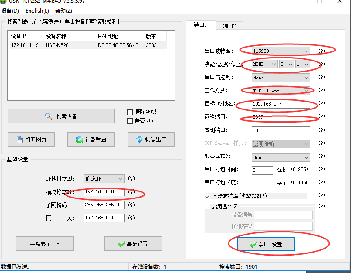351x273 pixels.
Task: Click the 模块静态IP address field
Action: click(x=104, y=192)
